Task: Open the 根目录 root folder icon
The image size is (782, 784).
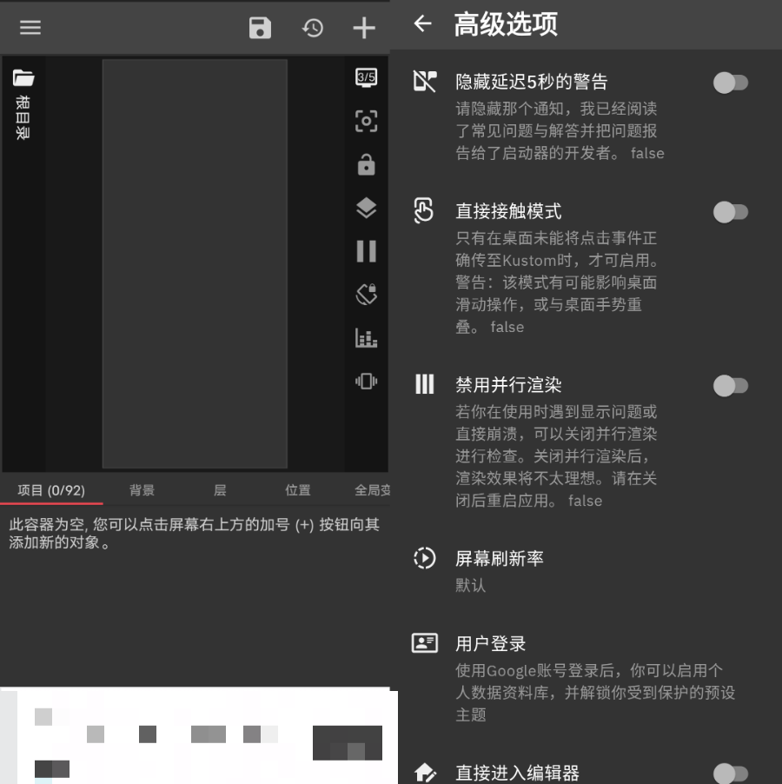Action: pyautogui.click(x=23, y=78)
